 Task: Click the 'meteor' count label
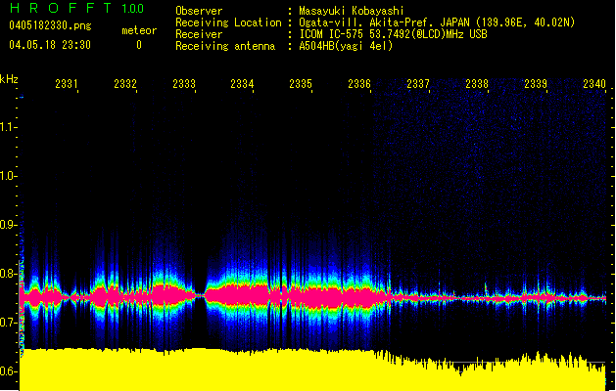pos(139,30)
